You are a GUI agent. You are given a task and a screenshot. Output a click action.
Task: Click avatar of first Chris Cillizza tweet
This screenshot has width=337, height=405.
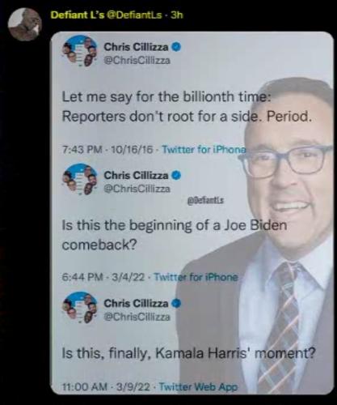(80, 50)
